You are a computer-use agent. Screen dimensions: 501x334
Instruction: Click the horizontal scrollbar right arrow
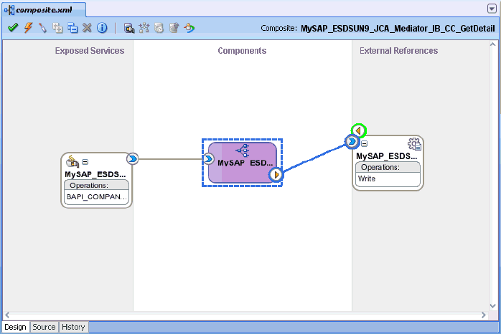coord(484,315)
